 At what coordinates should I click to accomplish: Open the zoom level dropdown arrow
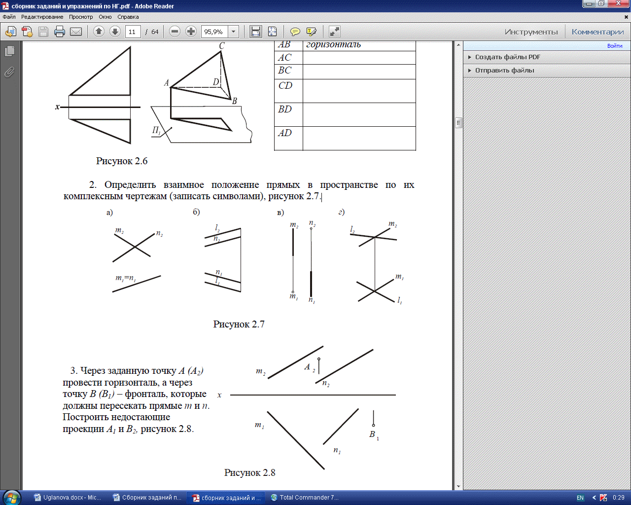tap(234, 32)
